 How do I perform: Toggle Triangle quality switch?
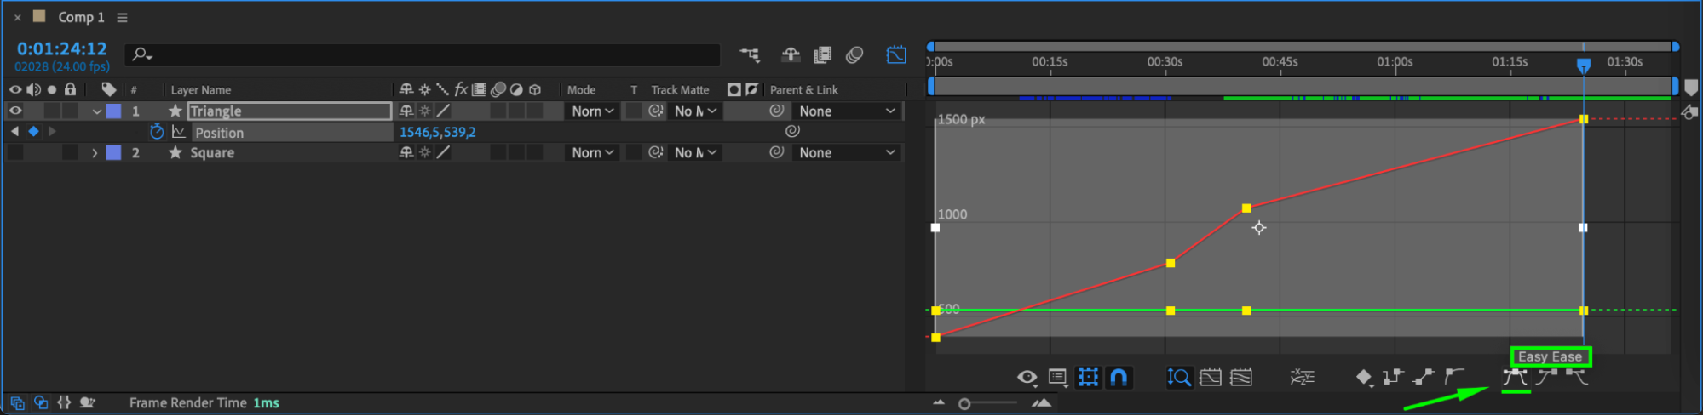tap(443, 111)
